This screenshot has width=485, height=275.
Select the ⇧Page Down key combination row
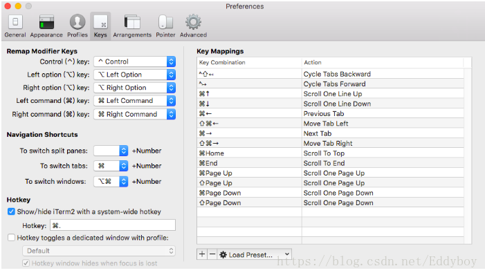(x=330, y=202)
